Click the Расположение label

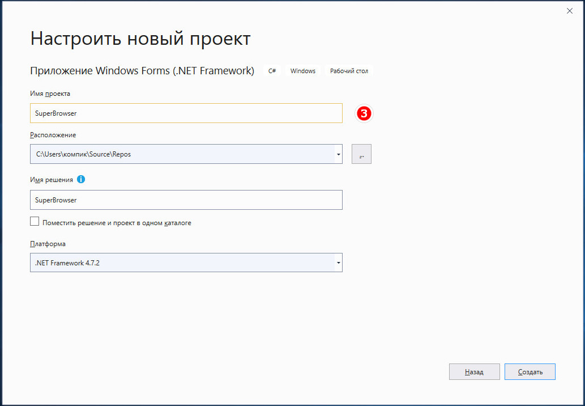coord(53,135)
